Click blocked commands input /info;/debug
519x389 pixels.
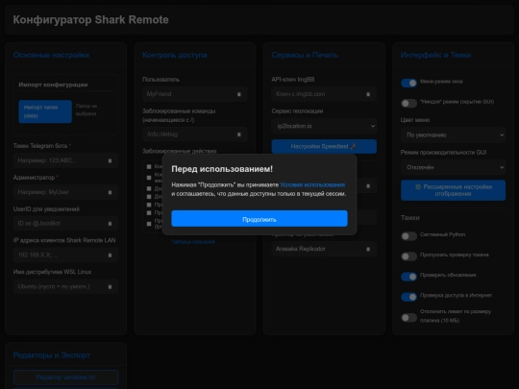click(194, 134)
